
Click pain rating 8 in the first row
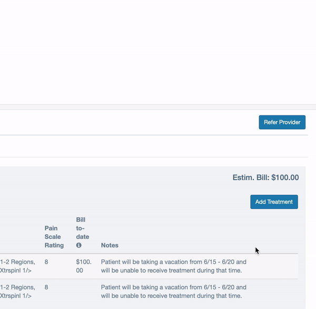point(46,262)
